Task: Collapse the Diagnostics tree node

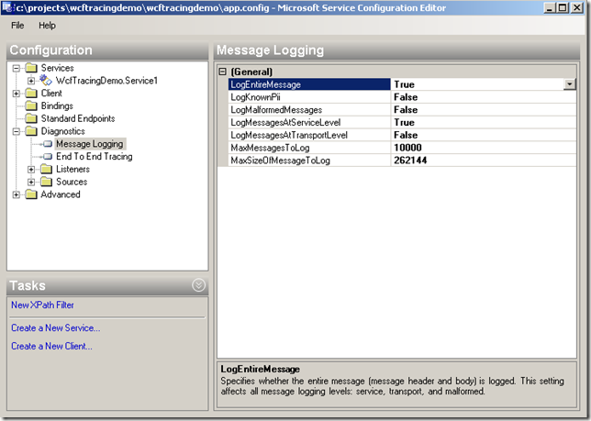Action: point(17,131)
